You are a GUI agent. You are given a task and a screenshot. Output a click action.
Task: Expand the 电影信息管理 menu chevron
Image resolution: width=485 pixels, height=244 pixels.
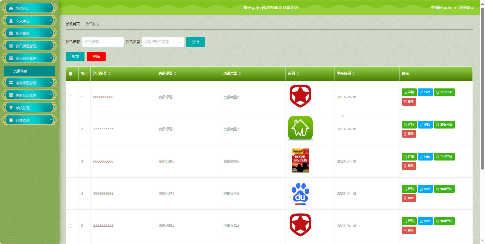coord(51,95)
